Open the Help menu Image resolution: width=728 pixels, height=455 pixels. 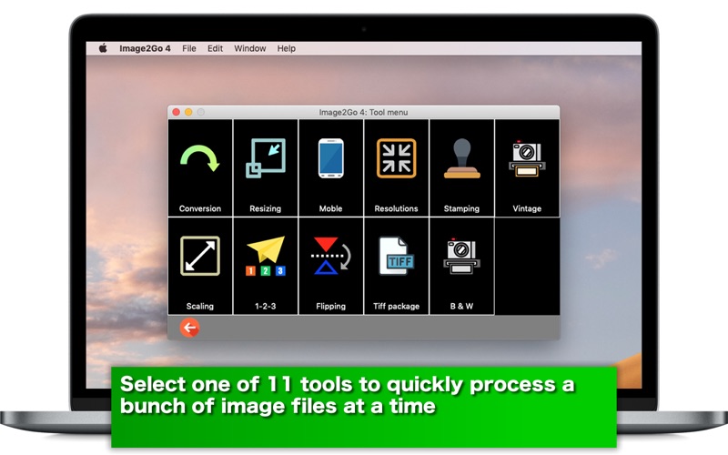287,48
